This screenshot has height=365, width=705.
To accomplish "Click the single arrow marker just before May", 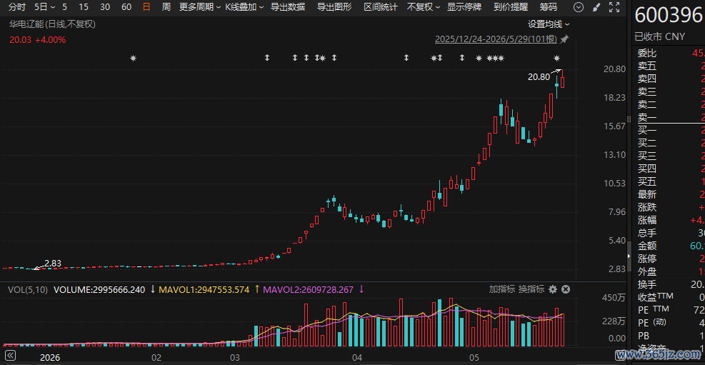I will pos(461,58).
